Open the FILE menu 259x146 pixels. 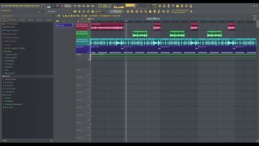2,6
